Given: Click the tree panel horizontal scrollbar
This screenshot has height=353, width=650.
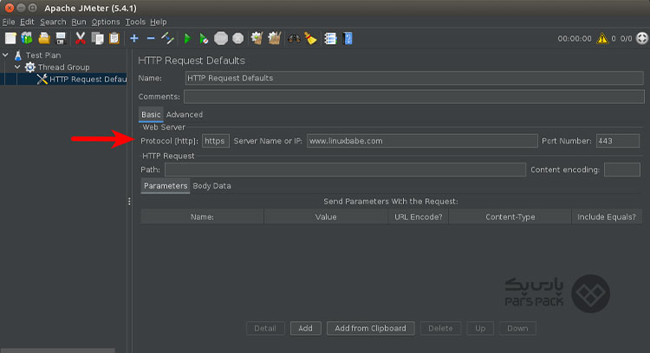Looking at the screenshot, I should coord(57,350).
